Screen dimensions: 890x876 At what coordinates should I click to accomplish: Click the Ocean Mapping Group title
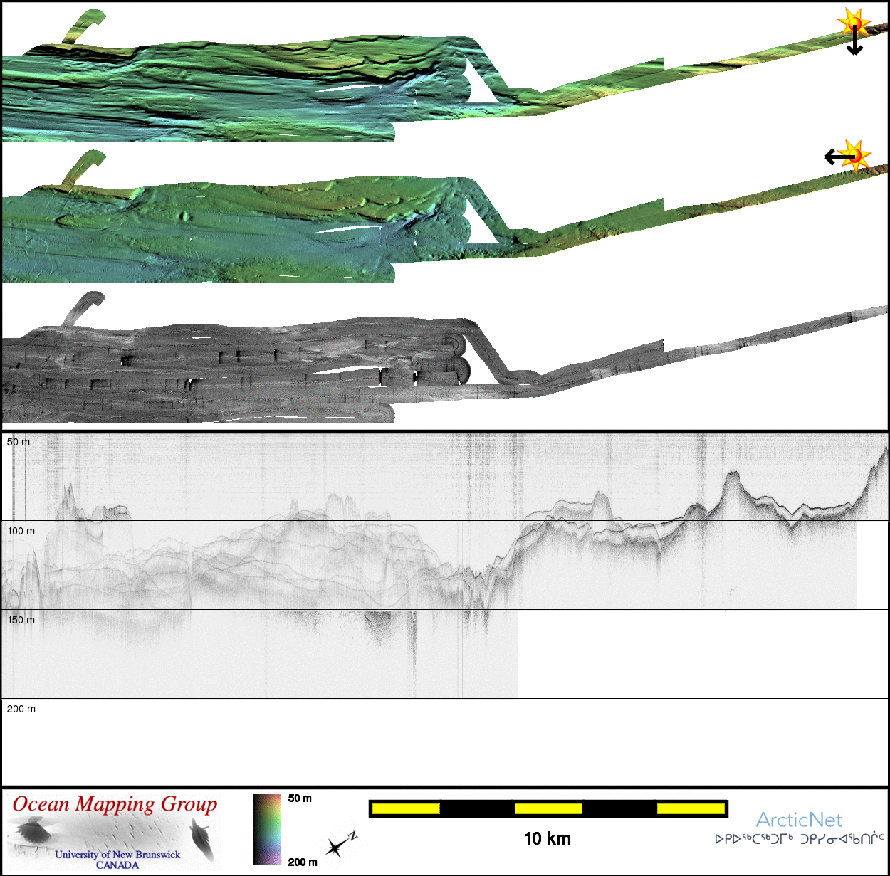tap(115, 804)
